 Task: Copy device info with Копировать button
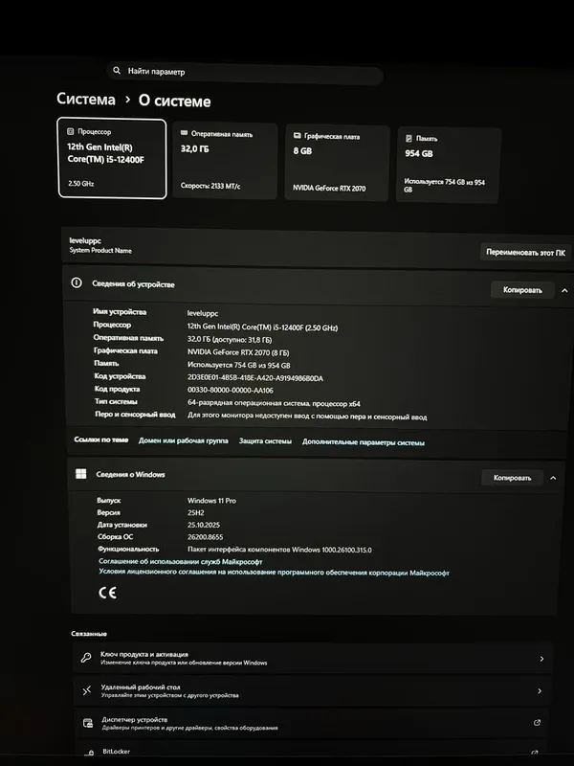(522, 290)
